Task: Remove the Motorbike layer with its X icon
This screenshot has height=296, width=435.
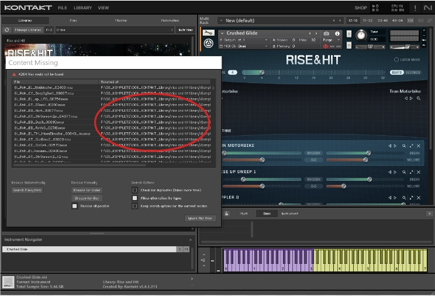Action: coord(419,146)
